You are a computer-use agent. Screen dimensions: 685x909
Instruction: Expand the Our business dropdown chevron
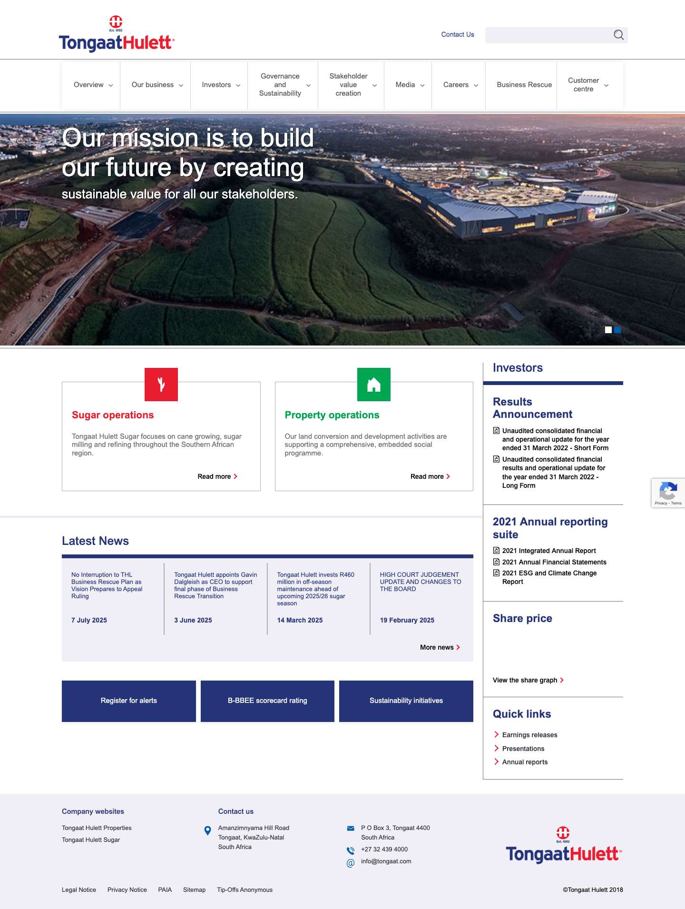pos(181,85)
